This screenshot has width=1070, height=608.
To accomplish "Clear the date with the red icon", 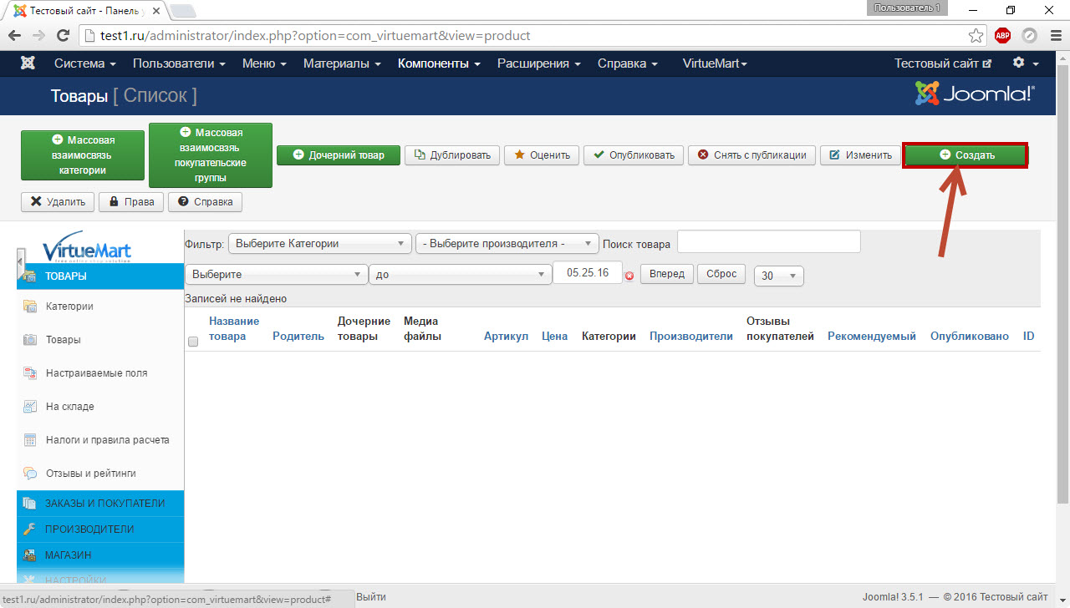I will [629, 276].
